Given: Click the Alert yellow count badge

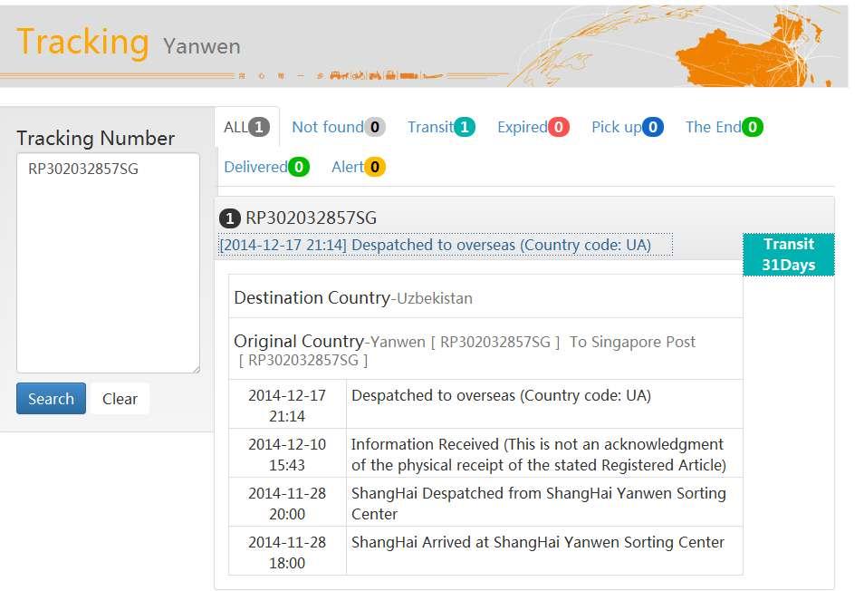Looking at the screenshot, I should (x=375, y=167).
